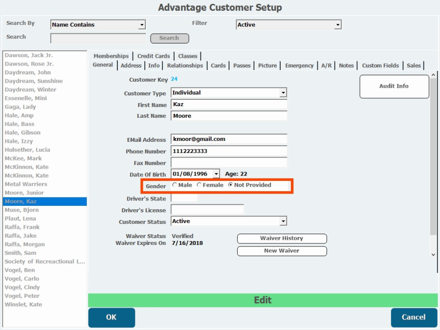Select the Male gender radio button
The width and height of the screenshot is (440, 330).
(x=175, y=185)
